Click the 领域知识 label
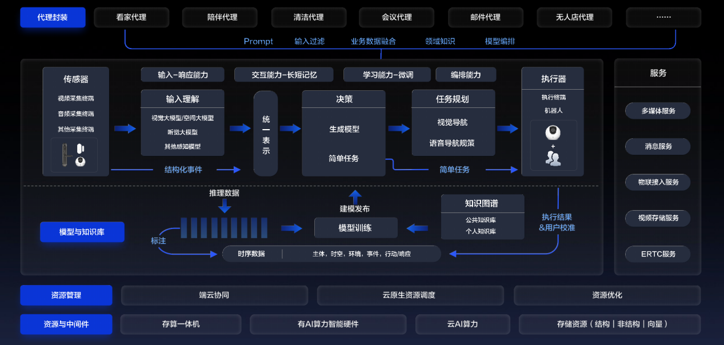Screen dimensions: 724x345 click(440, 41)
